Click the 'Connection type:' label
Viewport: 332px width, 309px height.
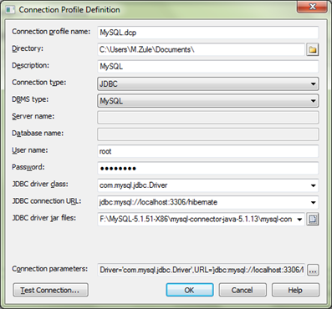39,83
